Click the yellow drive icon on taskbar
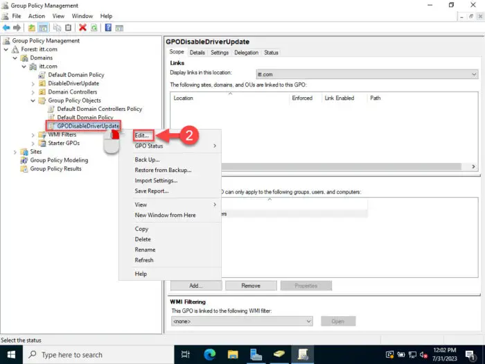This screenshot has height=364, width=485. (x=279, y=355)
